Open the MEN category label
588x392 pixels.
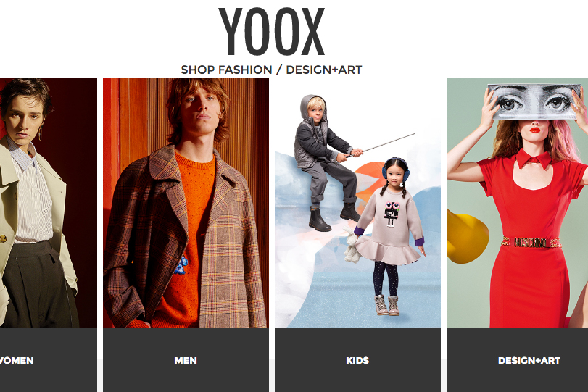[x=186, y=361]
